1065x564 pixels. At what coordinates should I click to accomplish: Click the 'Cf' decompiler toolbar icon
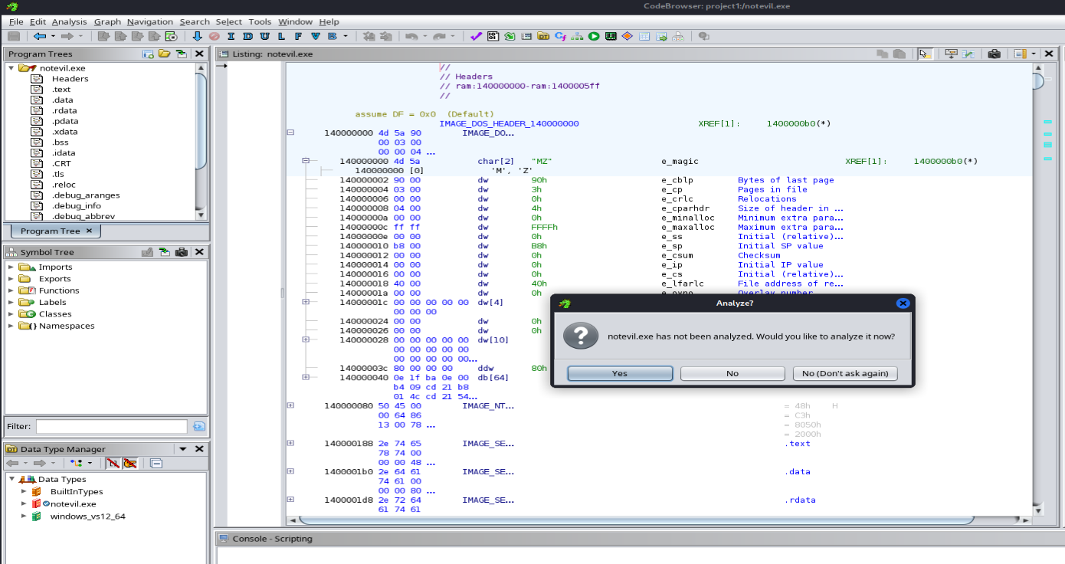[x=560, y=36]
